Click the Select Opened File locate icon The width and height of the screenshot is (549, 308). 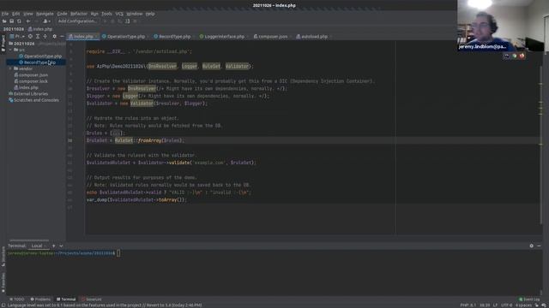coord(30,36)
